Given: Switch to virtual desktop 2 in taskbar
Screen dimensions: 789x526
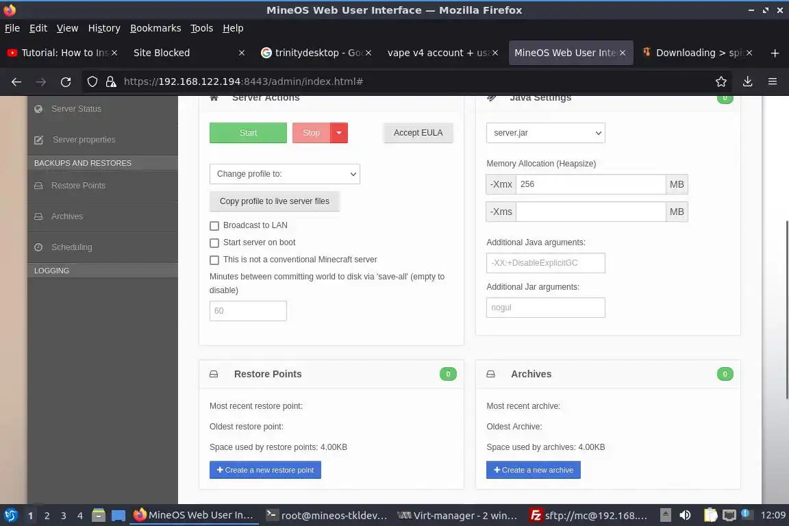Looking at the screenshot, I should click(47, 516).
